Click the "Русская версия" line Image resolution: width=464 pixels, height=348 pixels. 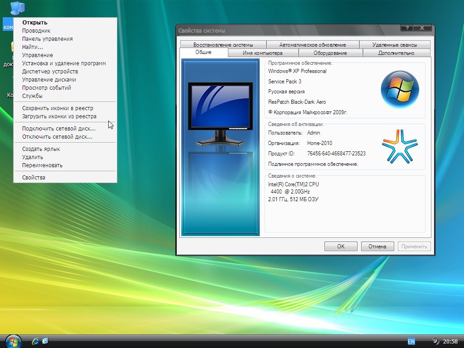click(286, 92)
